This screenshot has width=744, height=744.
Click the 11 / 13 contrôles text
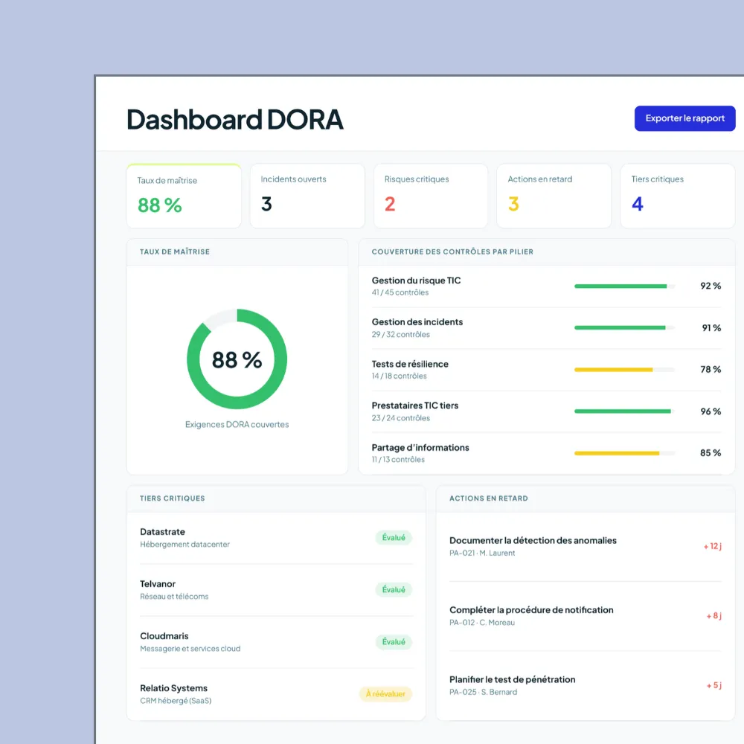coord(398,459)
